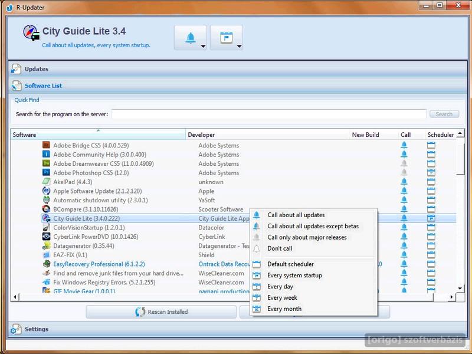Click Adobe Photoshop CS5 scheduler icon

(x=431, y=173)
